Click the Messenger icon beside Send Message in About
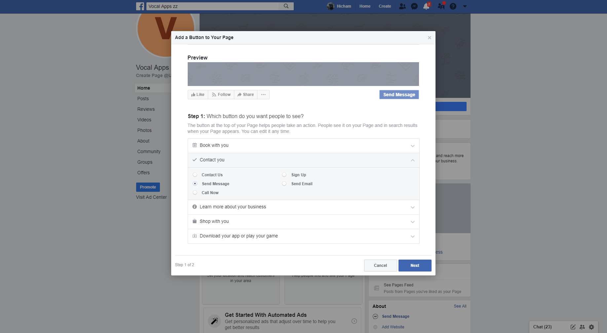607x333 pixels. (x=375, y=316)
